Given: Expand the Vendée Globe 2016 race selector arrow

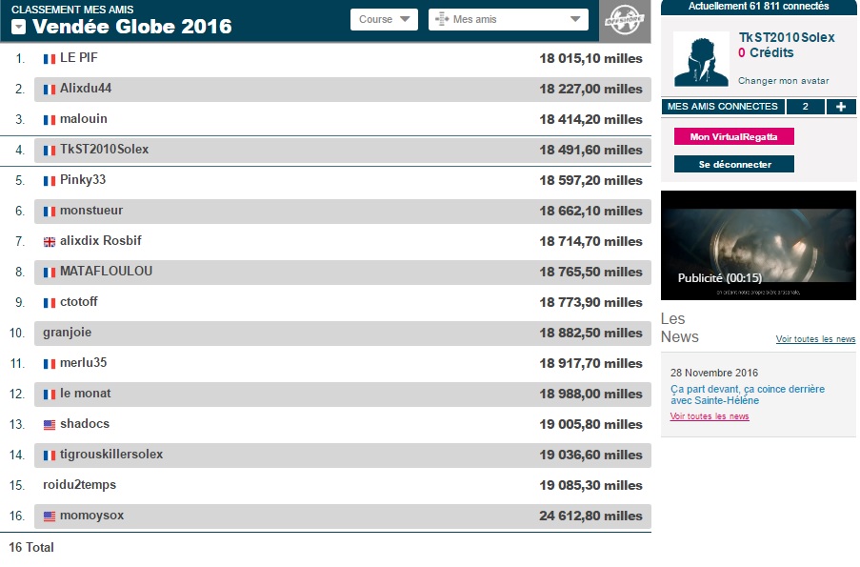Looking at the screenshot, I should tap(18, 27).
